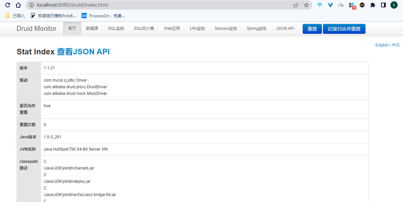403x202 pixels.
Task: Click the version value 1.1.21
Action: coord(49,68)
